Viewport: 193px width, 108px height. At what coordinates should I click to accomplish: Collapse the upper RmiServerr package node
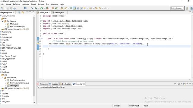(x=2, y=21)
